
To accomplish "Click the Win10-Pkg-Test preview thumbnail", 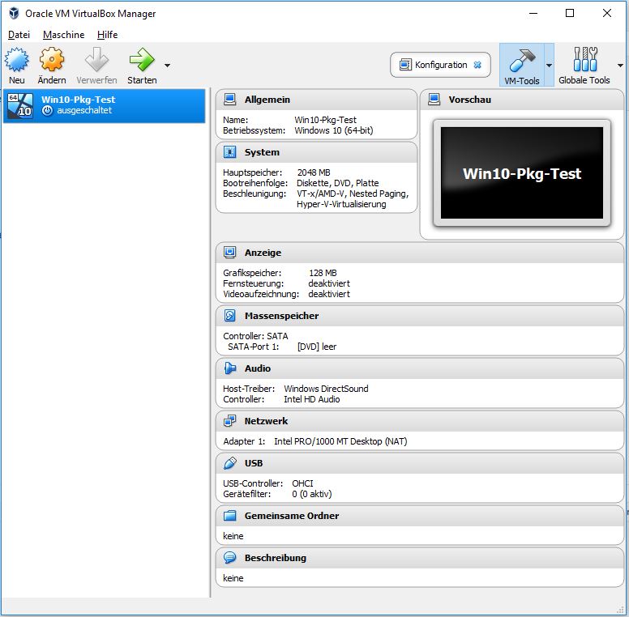I will click(522, 173).
